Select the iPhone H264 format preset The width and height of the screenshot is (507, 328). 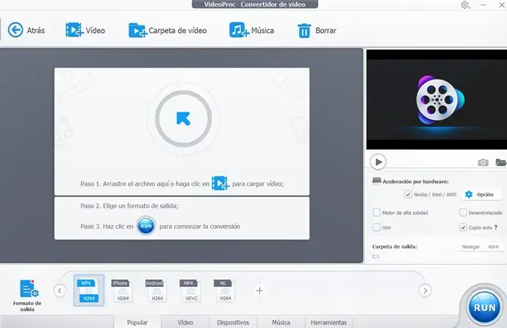123,290
